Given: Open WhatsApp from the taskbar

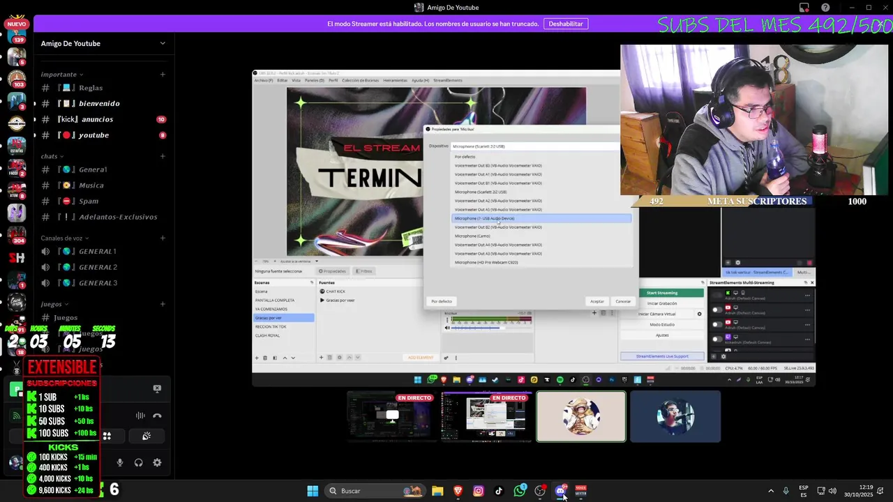Looking at the screenshot, I should pos(520,491).
